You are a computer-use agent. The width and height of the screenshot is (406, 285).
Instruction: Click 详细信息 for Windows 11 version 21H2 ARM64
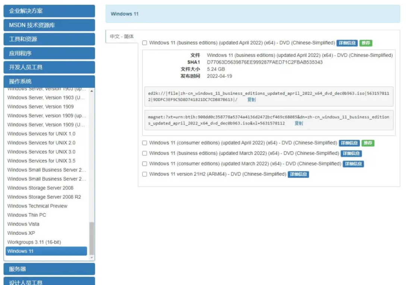click(298, 174)
